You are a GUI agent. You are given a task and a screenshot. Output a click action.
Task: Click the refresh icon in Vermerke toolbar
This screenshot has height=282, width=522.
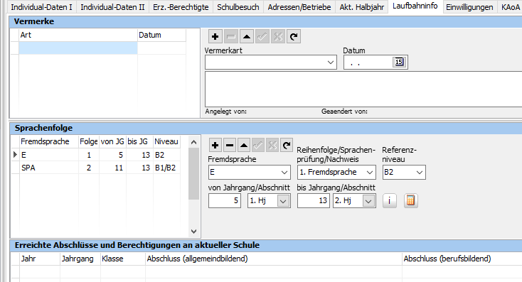[x=294, y=36]
